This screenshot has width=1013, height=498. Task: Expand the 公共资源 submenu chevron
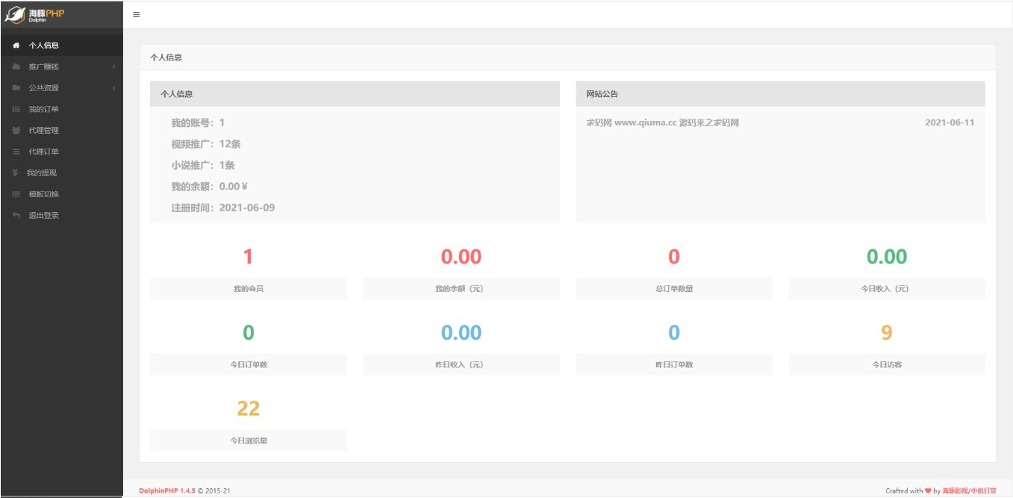pyautogui.click(x=113, y=88)
